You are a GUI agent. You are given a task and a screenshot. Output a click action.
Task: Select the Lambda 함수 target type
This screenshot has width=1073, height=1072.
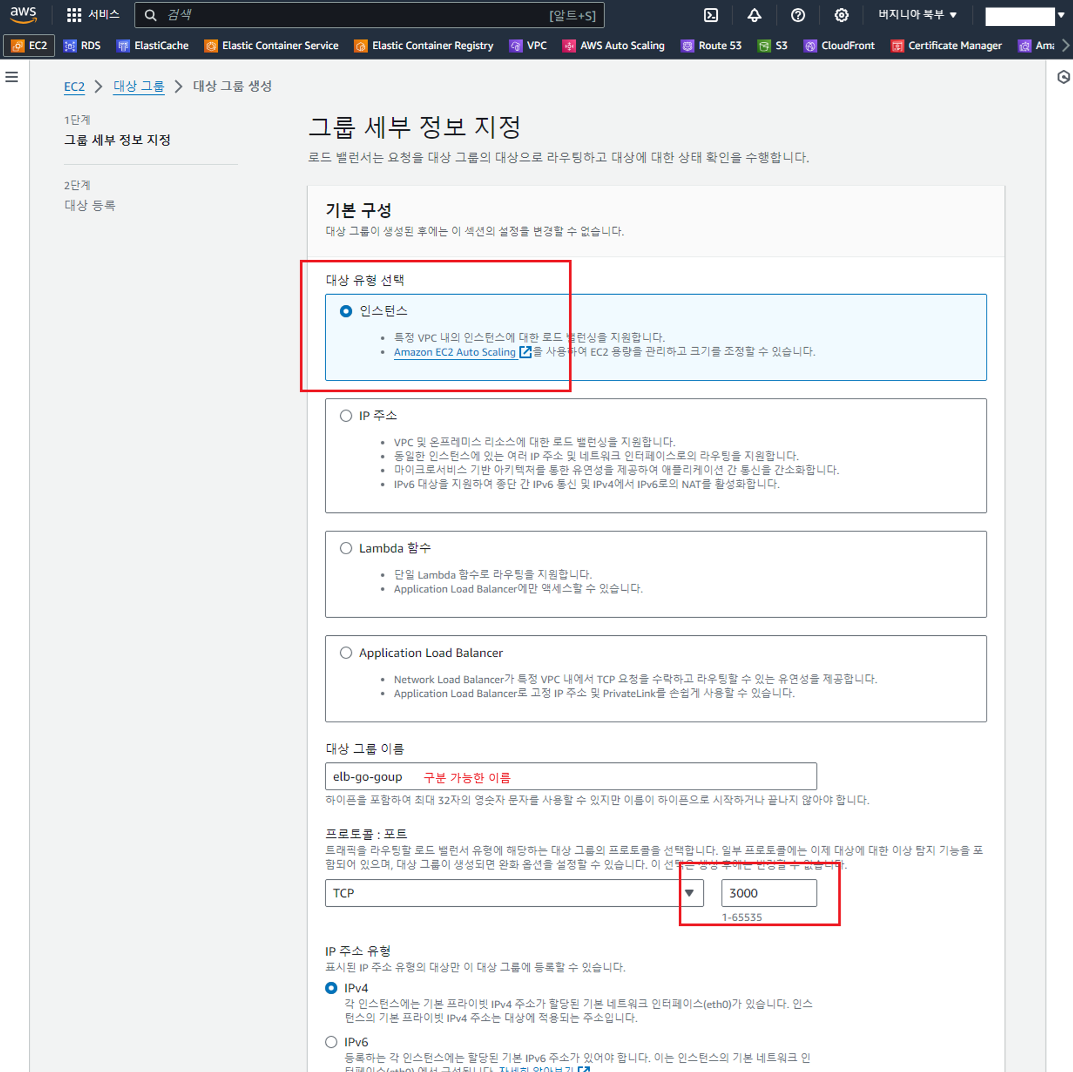(346, 548)
